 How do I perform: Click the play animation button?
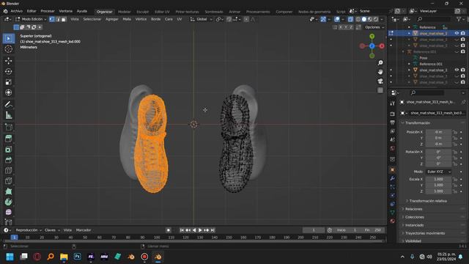(200, 230)
